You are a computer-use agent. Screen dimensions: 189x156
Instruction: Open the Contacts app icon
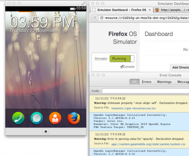click(55, 118)
